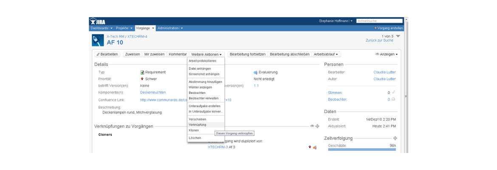497x170 pixels.
Task: Click the AF 10 issue title
Action: (x=115, y=43)
